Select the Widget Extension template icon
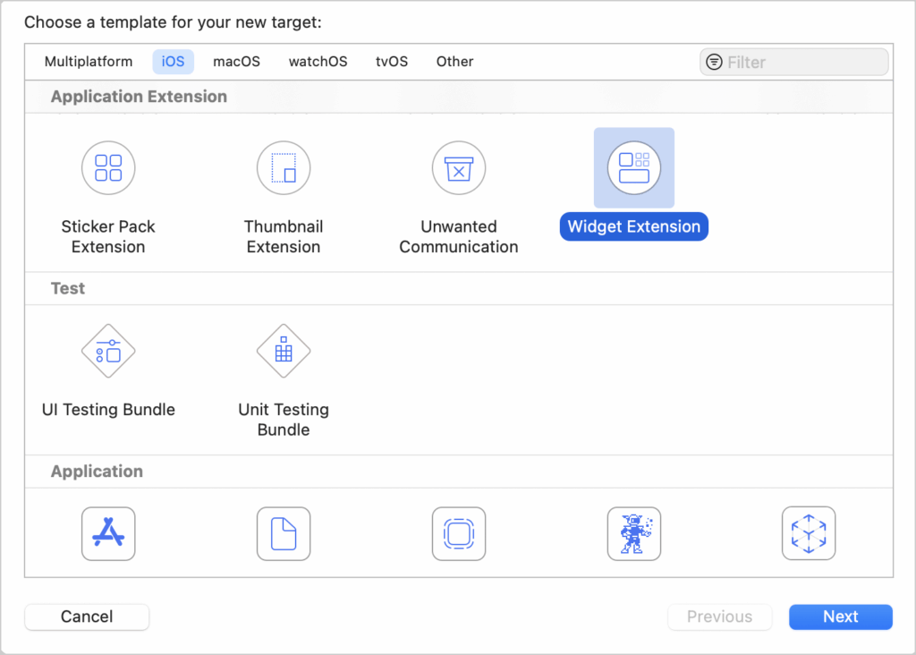This screenshot has width=916, height=655. click(x=634, y=168)
